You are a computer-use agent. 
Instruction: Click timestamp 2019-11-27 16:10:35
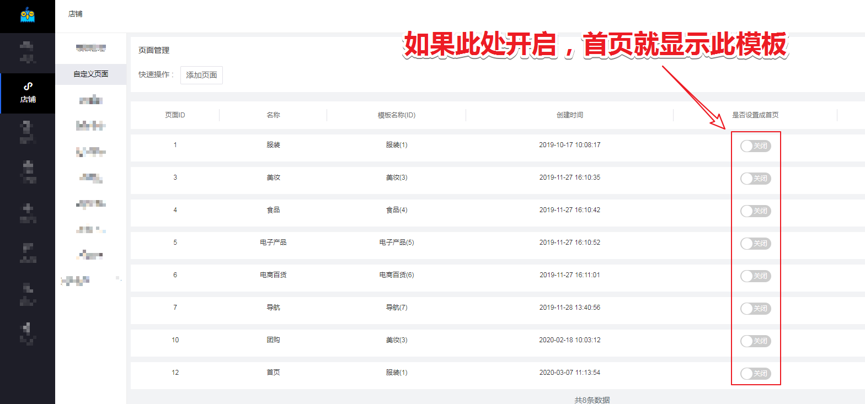tap(569, 177)
